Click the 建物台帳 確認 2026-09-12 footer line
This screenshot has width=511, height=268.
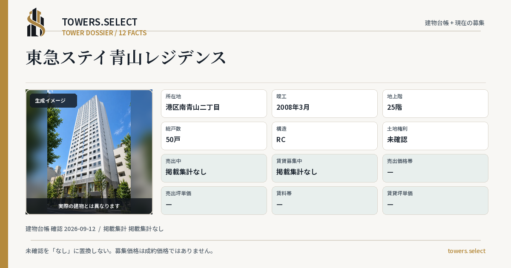pyautogui.click(x=95, y=229)
